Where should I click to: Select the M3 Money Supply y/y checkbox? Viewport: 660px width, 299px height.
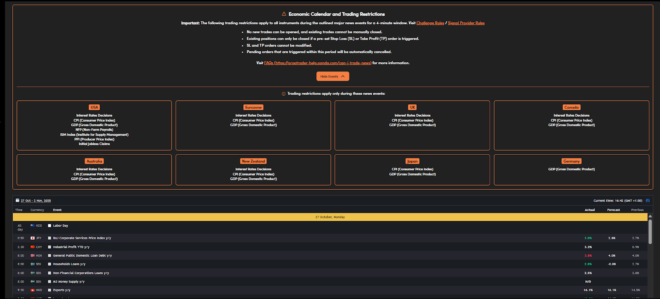click(49, 282)
